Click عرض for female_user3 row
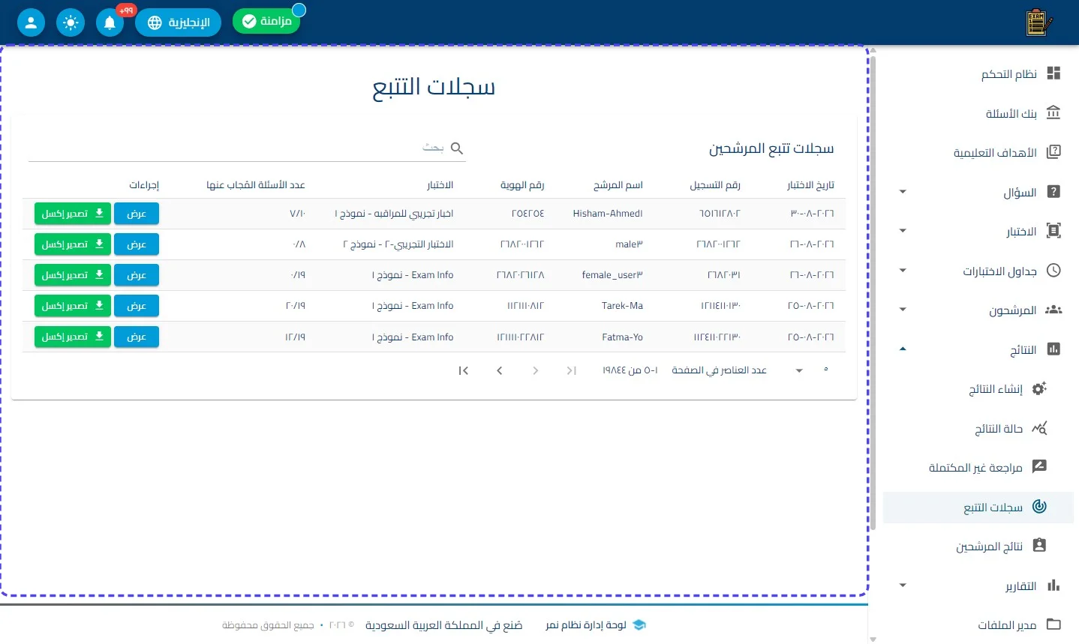The image size is (1079, 644). pos(137,275)
